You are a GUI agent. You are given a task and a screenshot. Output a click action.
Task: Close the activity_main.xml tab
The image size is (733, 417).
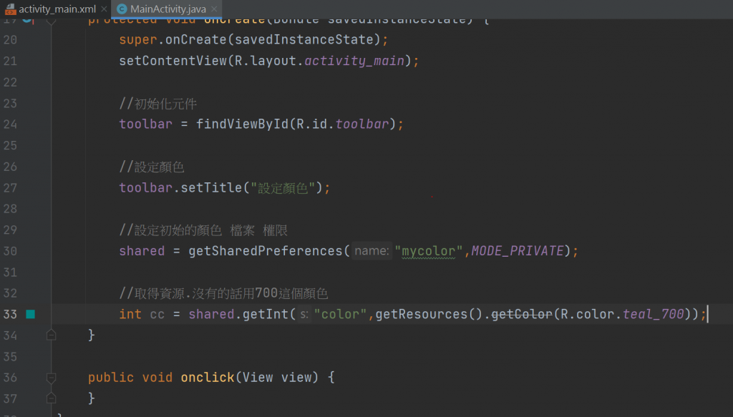pyautogui.click(x=104, y=9)
